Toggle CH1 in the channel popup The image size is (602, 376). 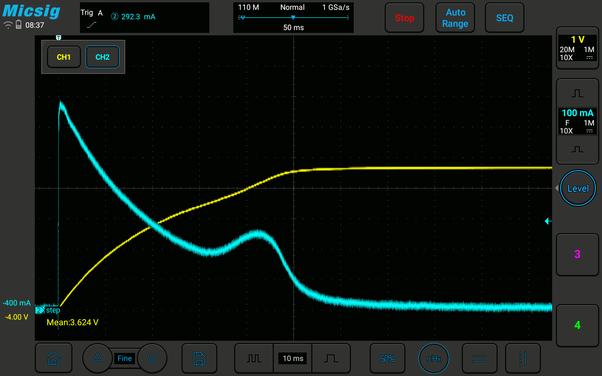point(63,57)
